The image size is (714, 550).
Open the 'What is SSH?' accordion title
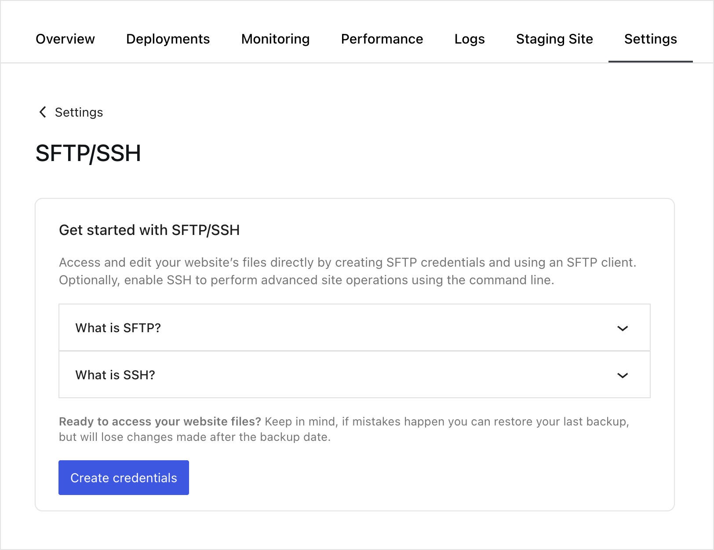point(115,375)
